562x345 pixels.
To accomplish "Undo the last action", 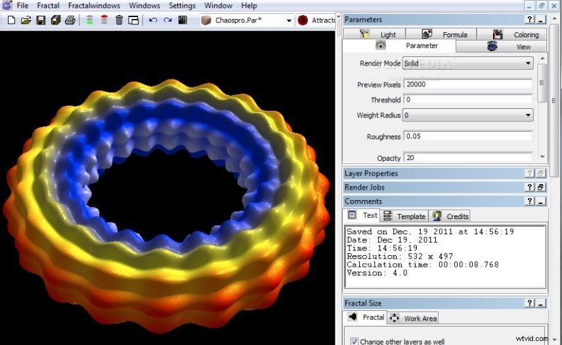I will point(153,20).
